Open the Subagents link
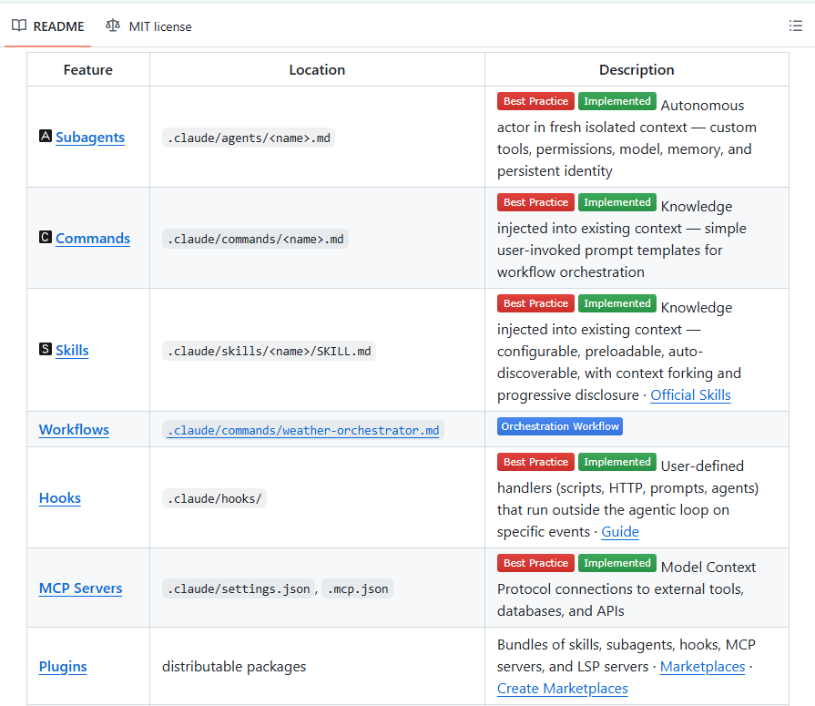The image size is (815, 706). [90, 138]
